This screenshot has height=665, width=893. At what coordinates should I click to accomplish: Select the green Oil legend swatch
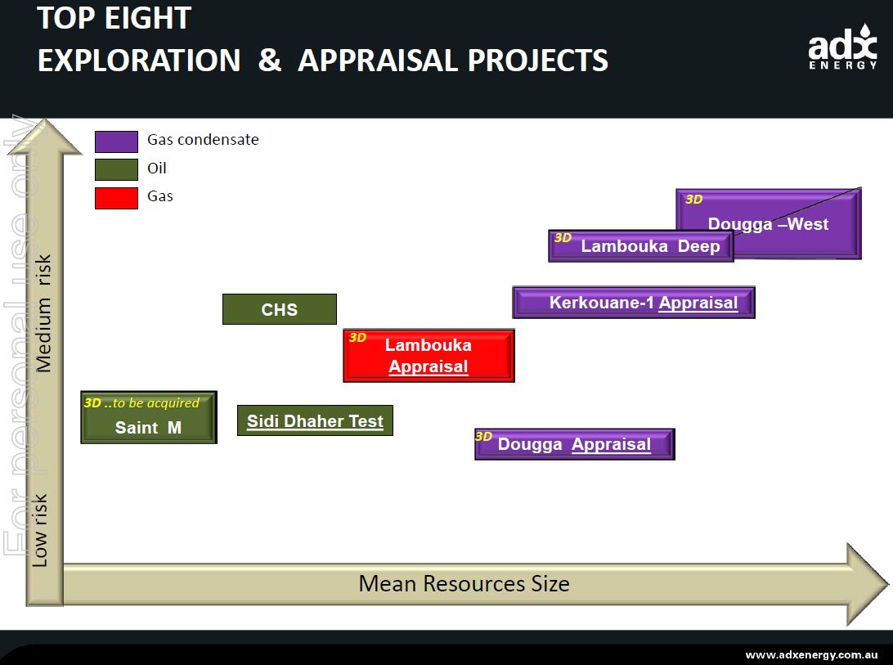click(x=116, y=169)
